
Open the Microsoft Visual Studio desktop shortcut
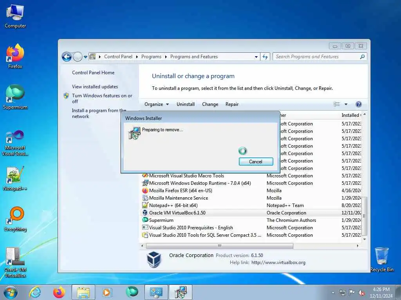[15, 143]
